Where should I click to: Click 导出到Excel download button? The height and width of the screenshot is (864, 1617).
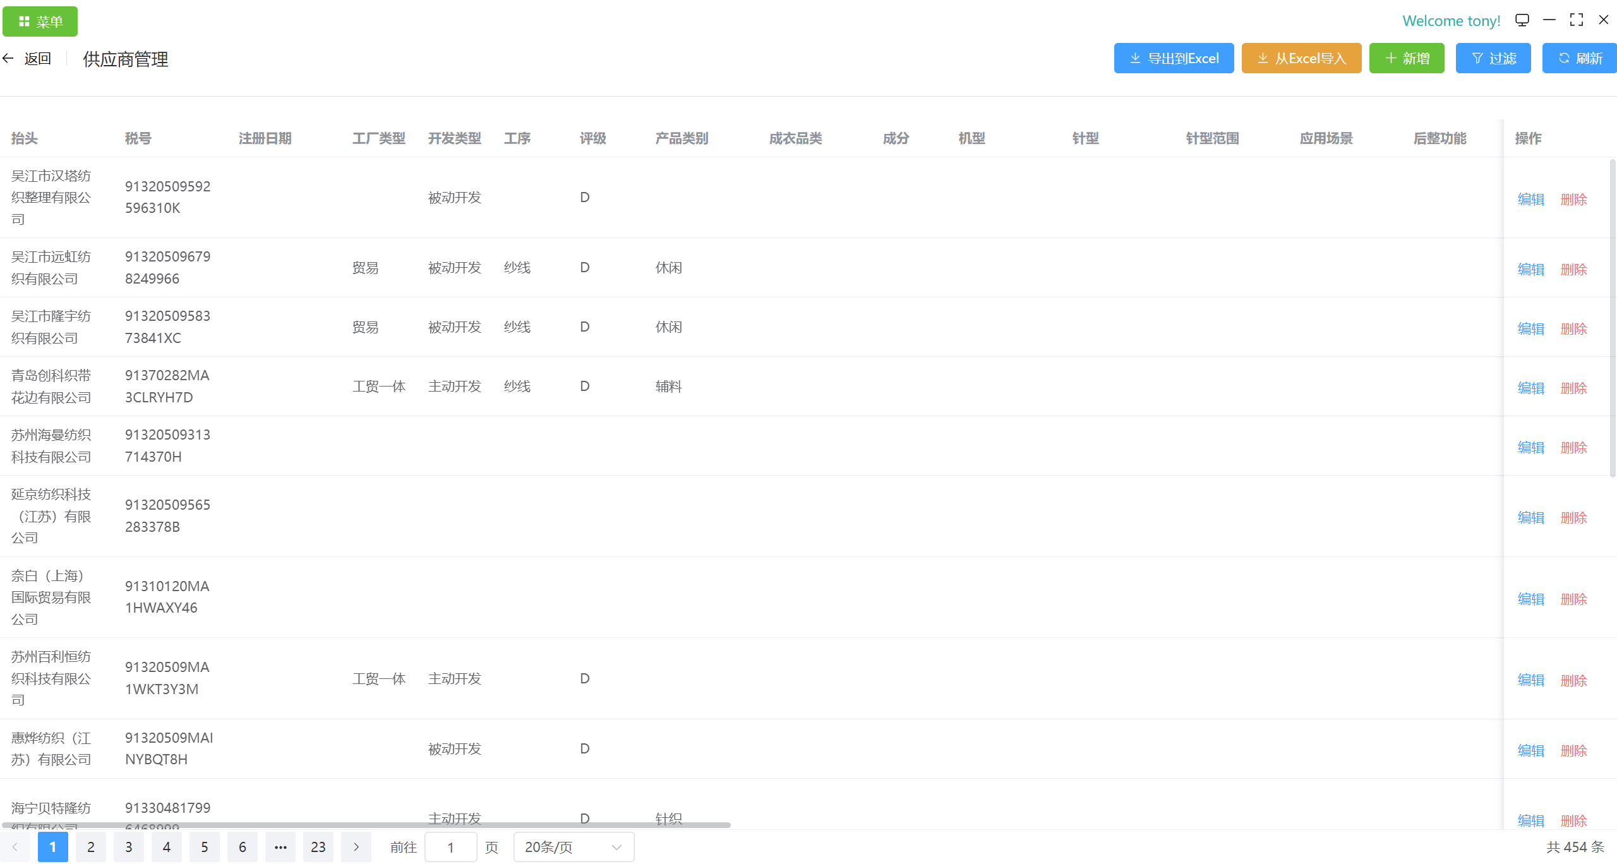coord(1174,59)
